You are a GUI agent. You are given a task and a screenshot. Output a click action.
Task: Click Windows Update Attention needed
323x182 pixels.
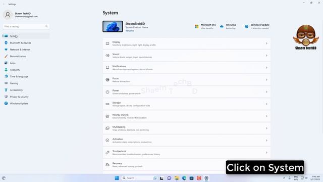[260, 28]
